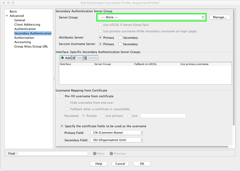Open Help for this dialog

point(99,164)
